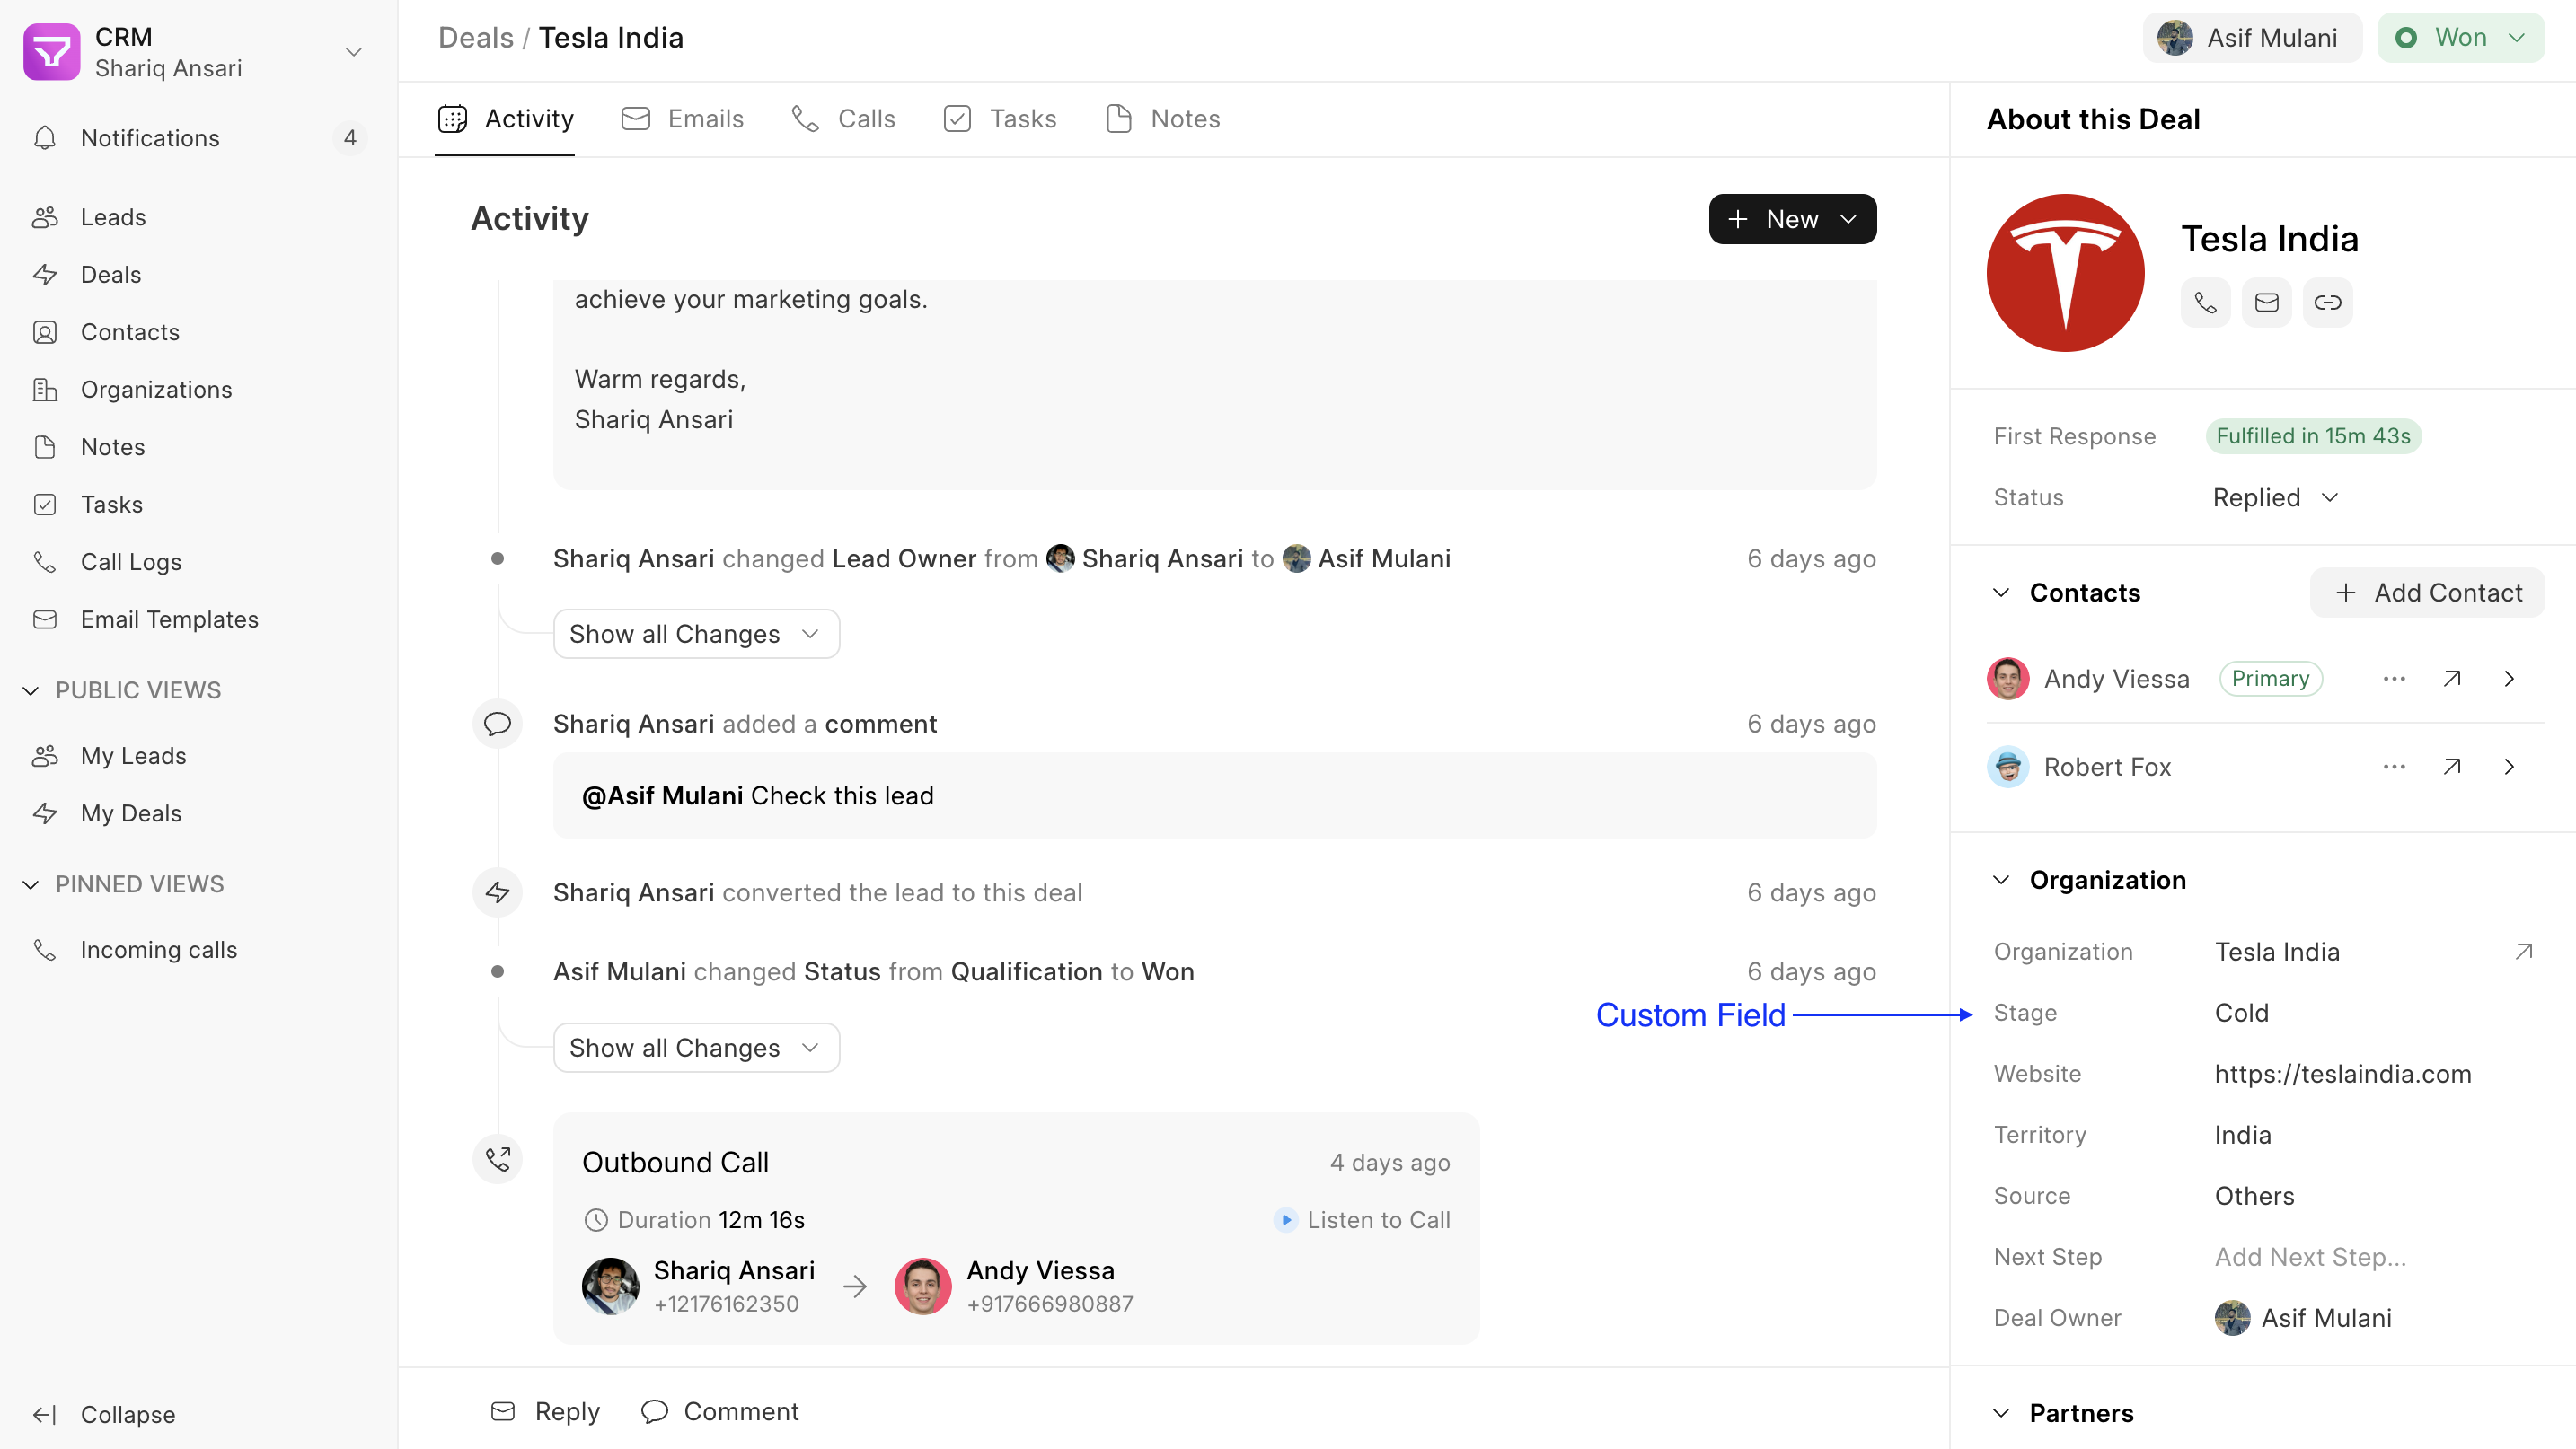Click the Add Next Step field
Viewport: 2576px width, 1449px height.
2310,1256
